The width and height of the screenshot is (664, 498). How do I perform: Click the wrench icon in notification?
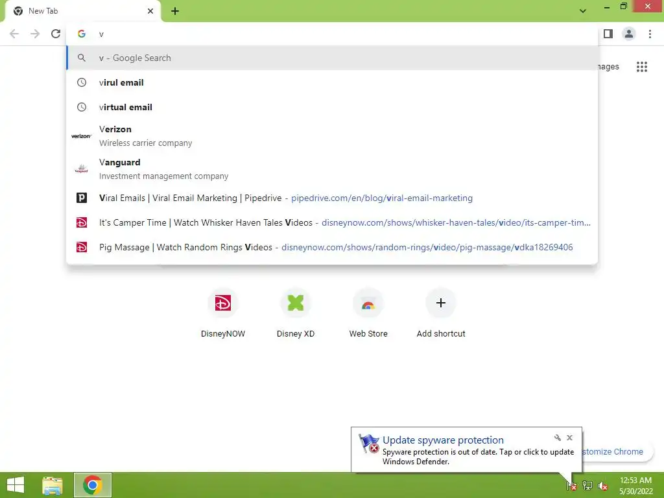point(557,438)
